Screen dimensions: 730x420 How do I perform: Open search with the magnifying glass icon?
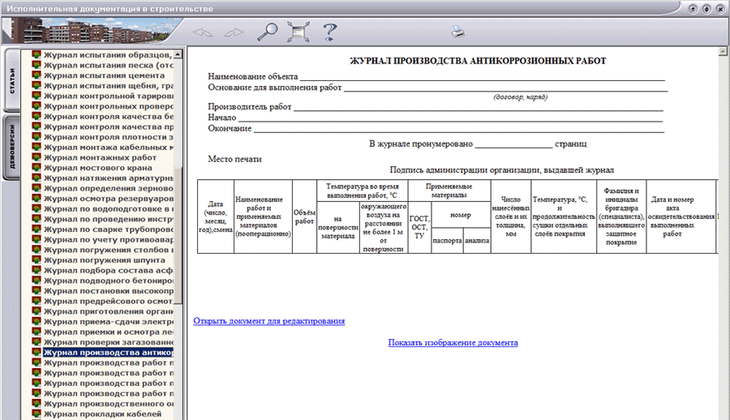[268, 32]
